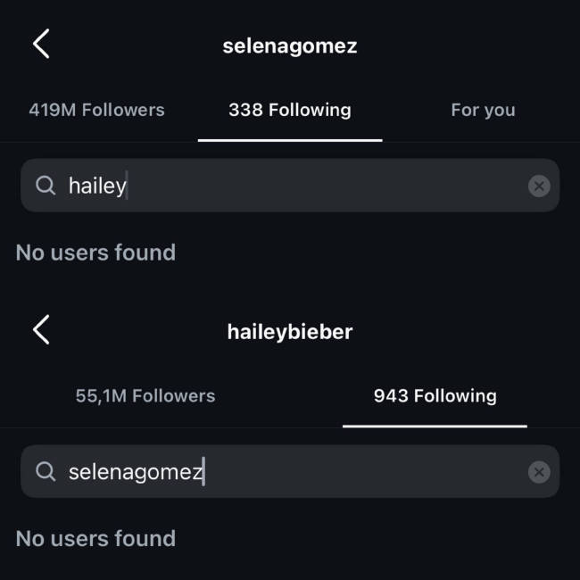This screenshot has height=580, width=580.
Task: Click 'No users found' under selenagomez search
Action: click(x=95, y=538)
